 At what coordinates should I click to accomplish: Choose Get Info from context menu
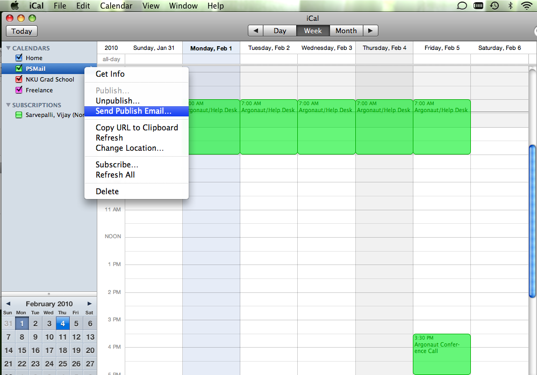click(137, 74)
